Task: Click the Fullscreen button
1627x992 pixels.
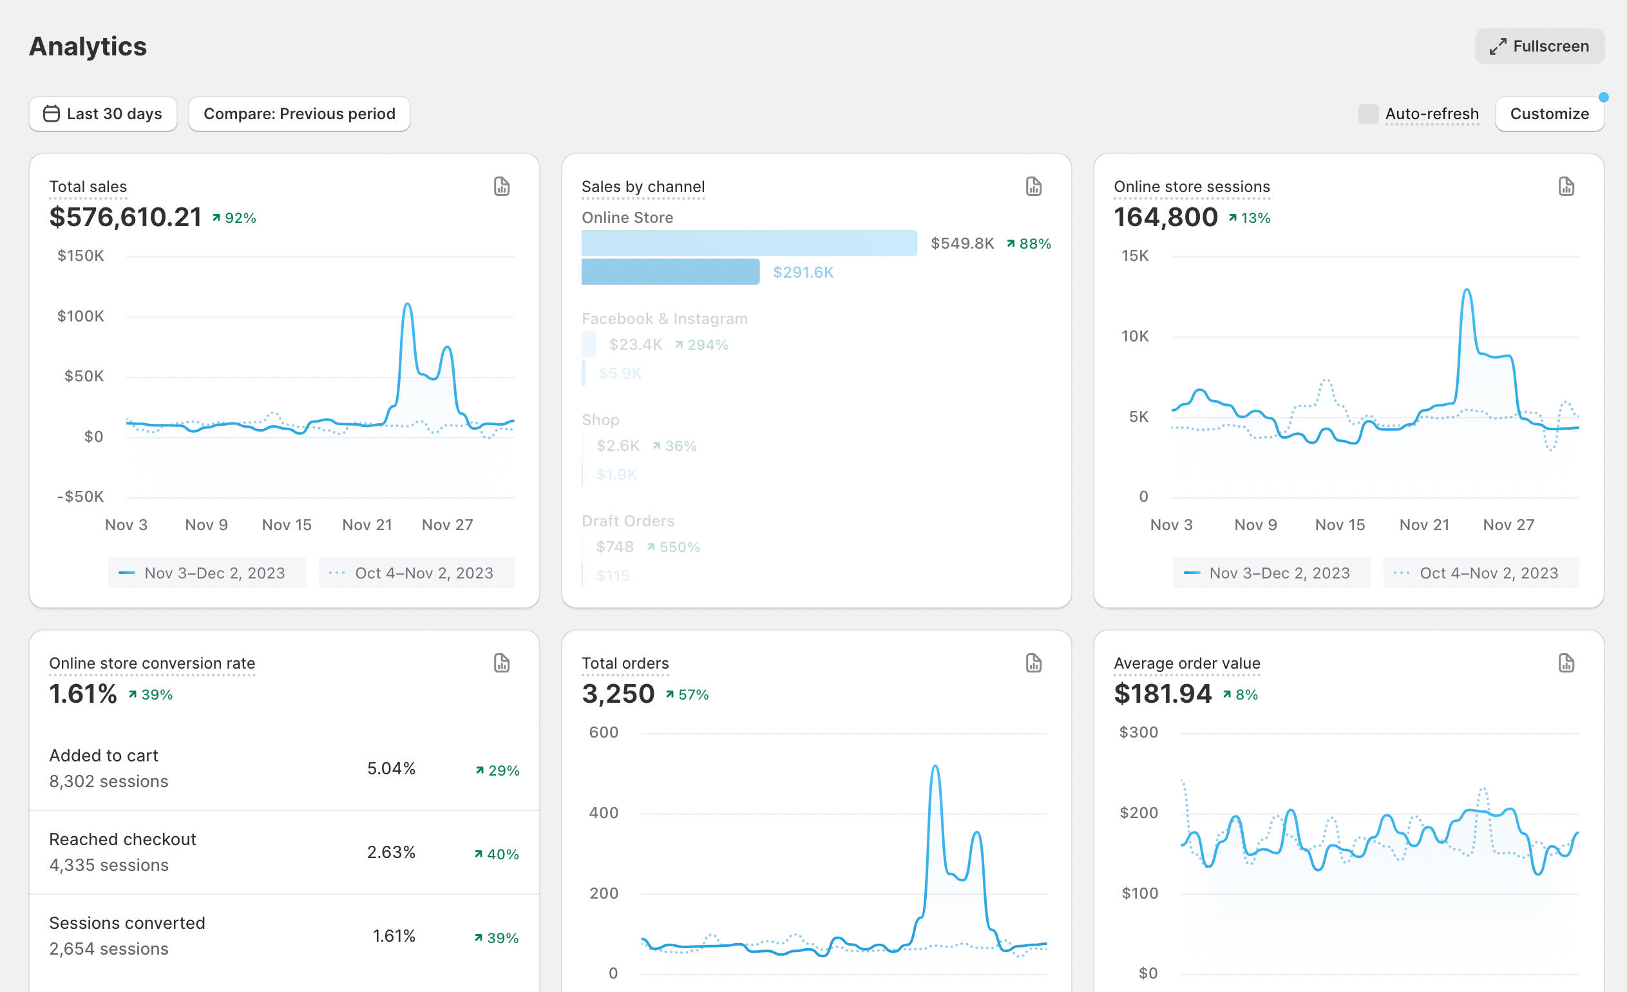Action: (1539, 46)
